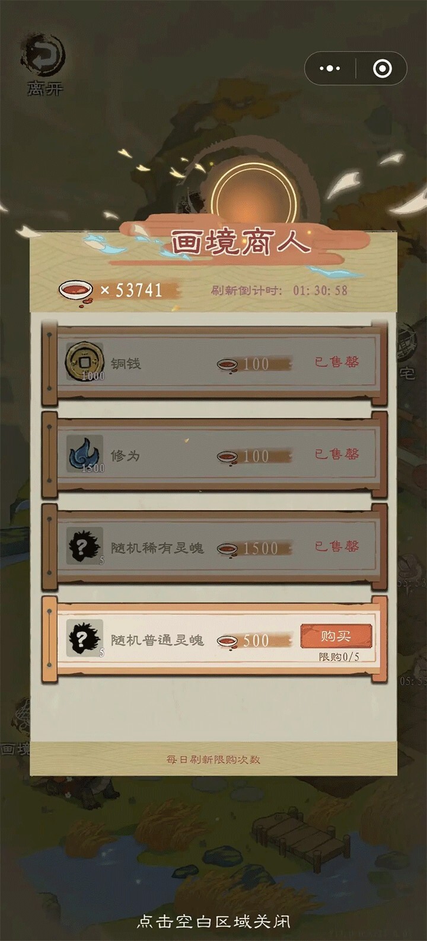Tap the glowing orange sun circle
This screenshot has width=427, height=941.
[255, 196]
